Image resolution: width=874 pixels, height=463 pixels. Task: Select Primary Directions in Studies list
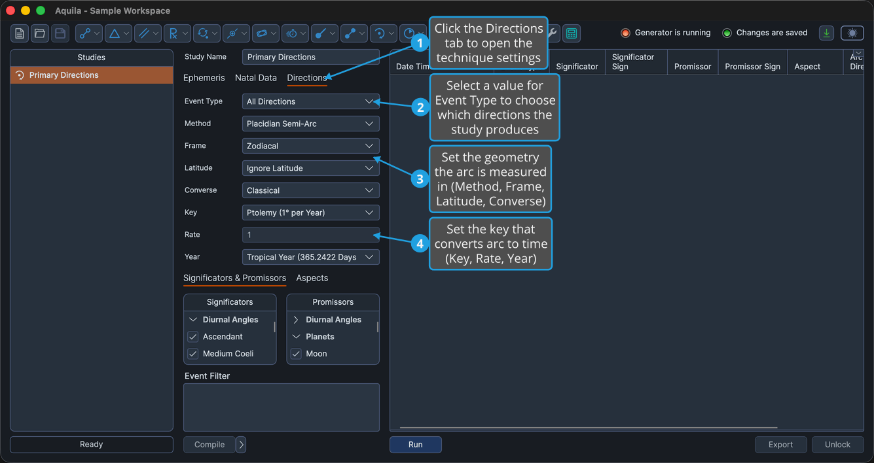click(x=92, y=75)
